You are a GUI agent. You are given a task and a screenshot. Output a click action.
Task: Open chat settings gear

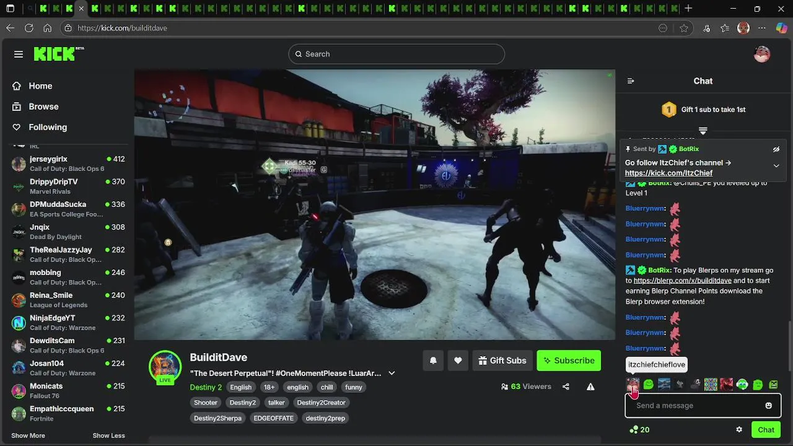click(739, 429)
